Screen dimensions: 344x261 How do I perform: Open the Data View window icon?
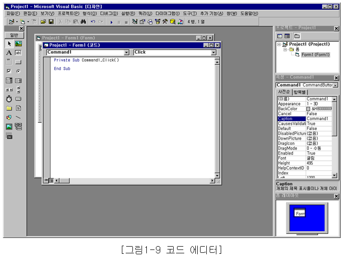tap(173, 22)
